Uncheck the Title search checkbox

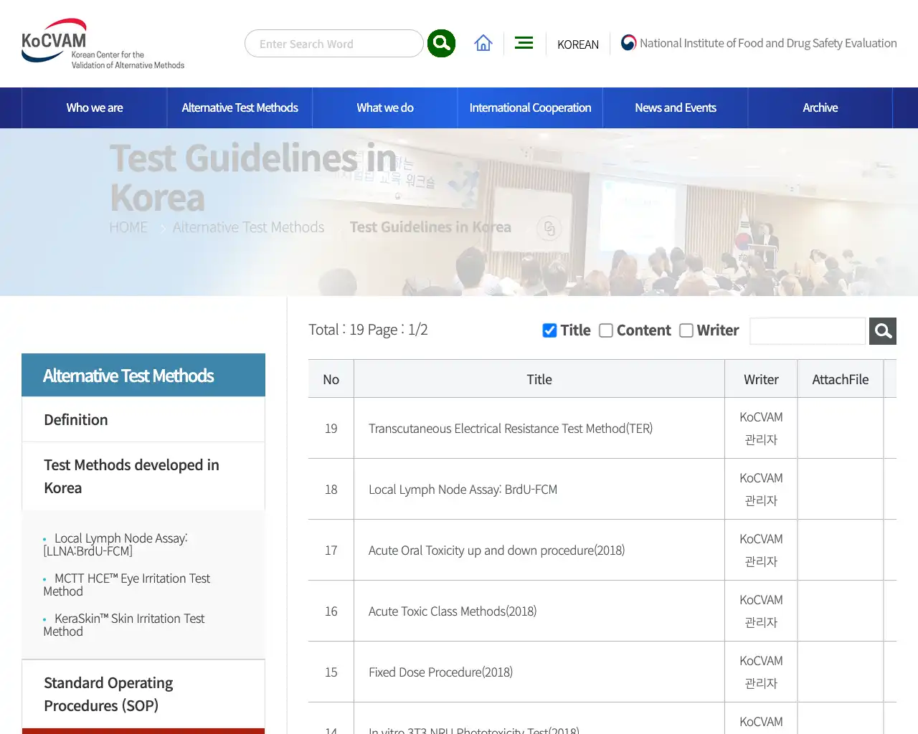click(x=550, y=330)
